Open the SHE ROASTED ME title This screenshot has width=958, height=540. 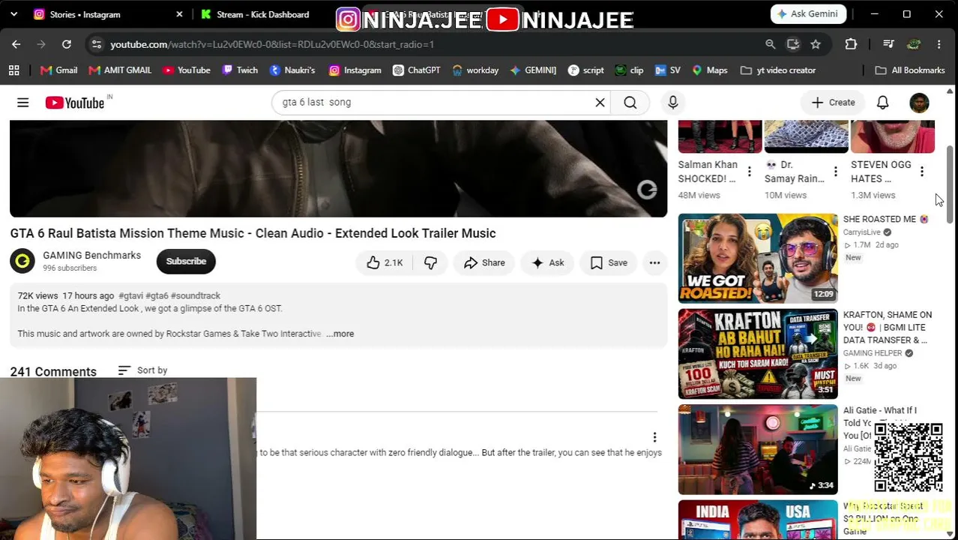tap(886, 219)
